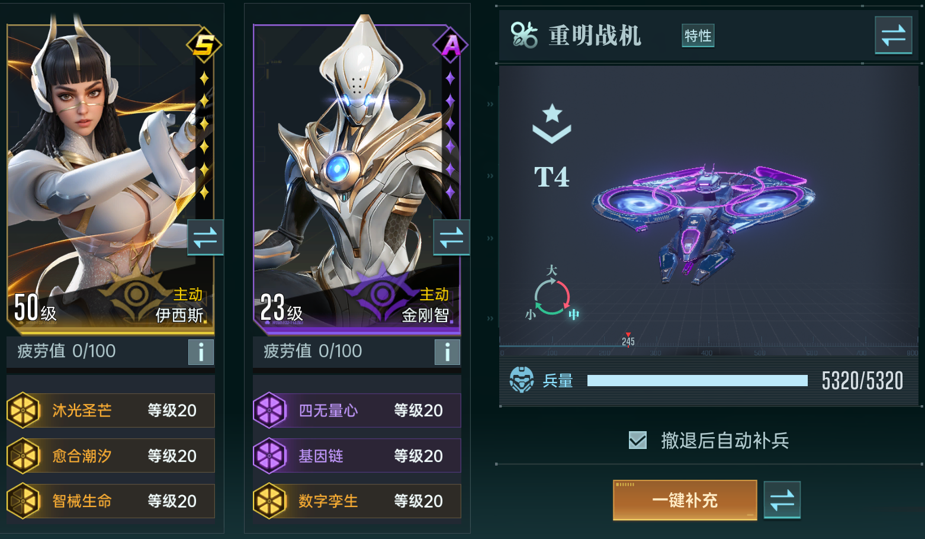Select the 智械生命 skill row

[111, 500]
